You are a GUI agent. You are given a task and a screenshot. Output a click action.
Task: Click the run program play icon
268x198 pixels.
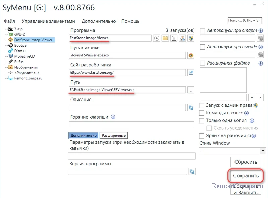pyautogui.click(x=157, y=38)
